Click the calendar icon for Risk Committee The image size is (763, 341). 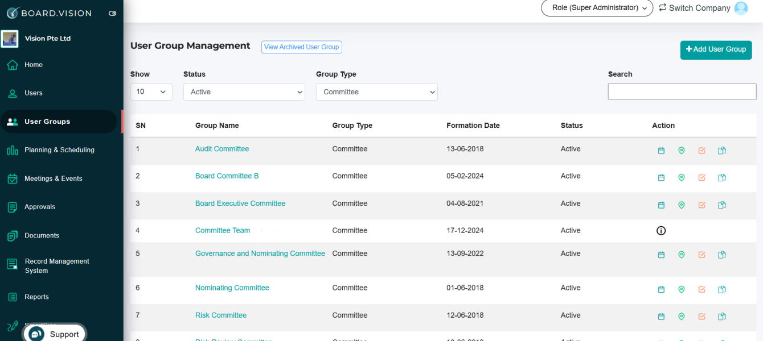[661, 317]
